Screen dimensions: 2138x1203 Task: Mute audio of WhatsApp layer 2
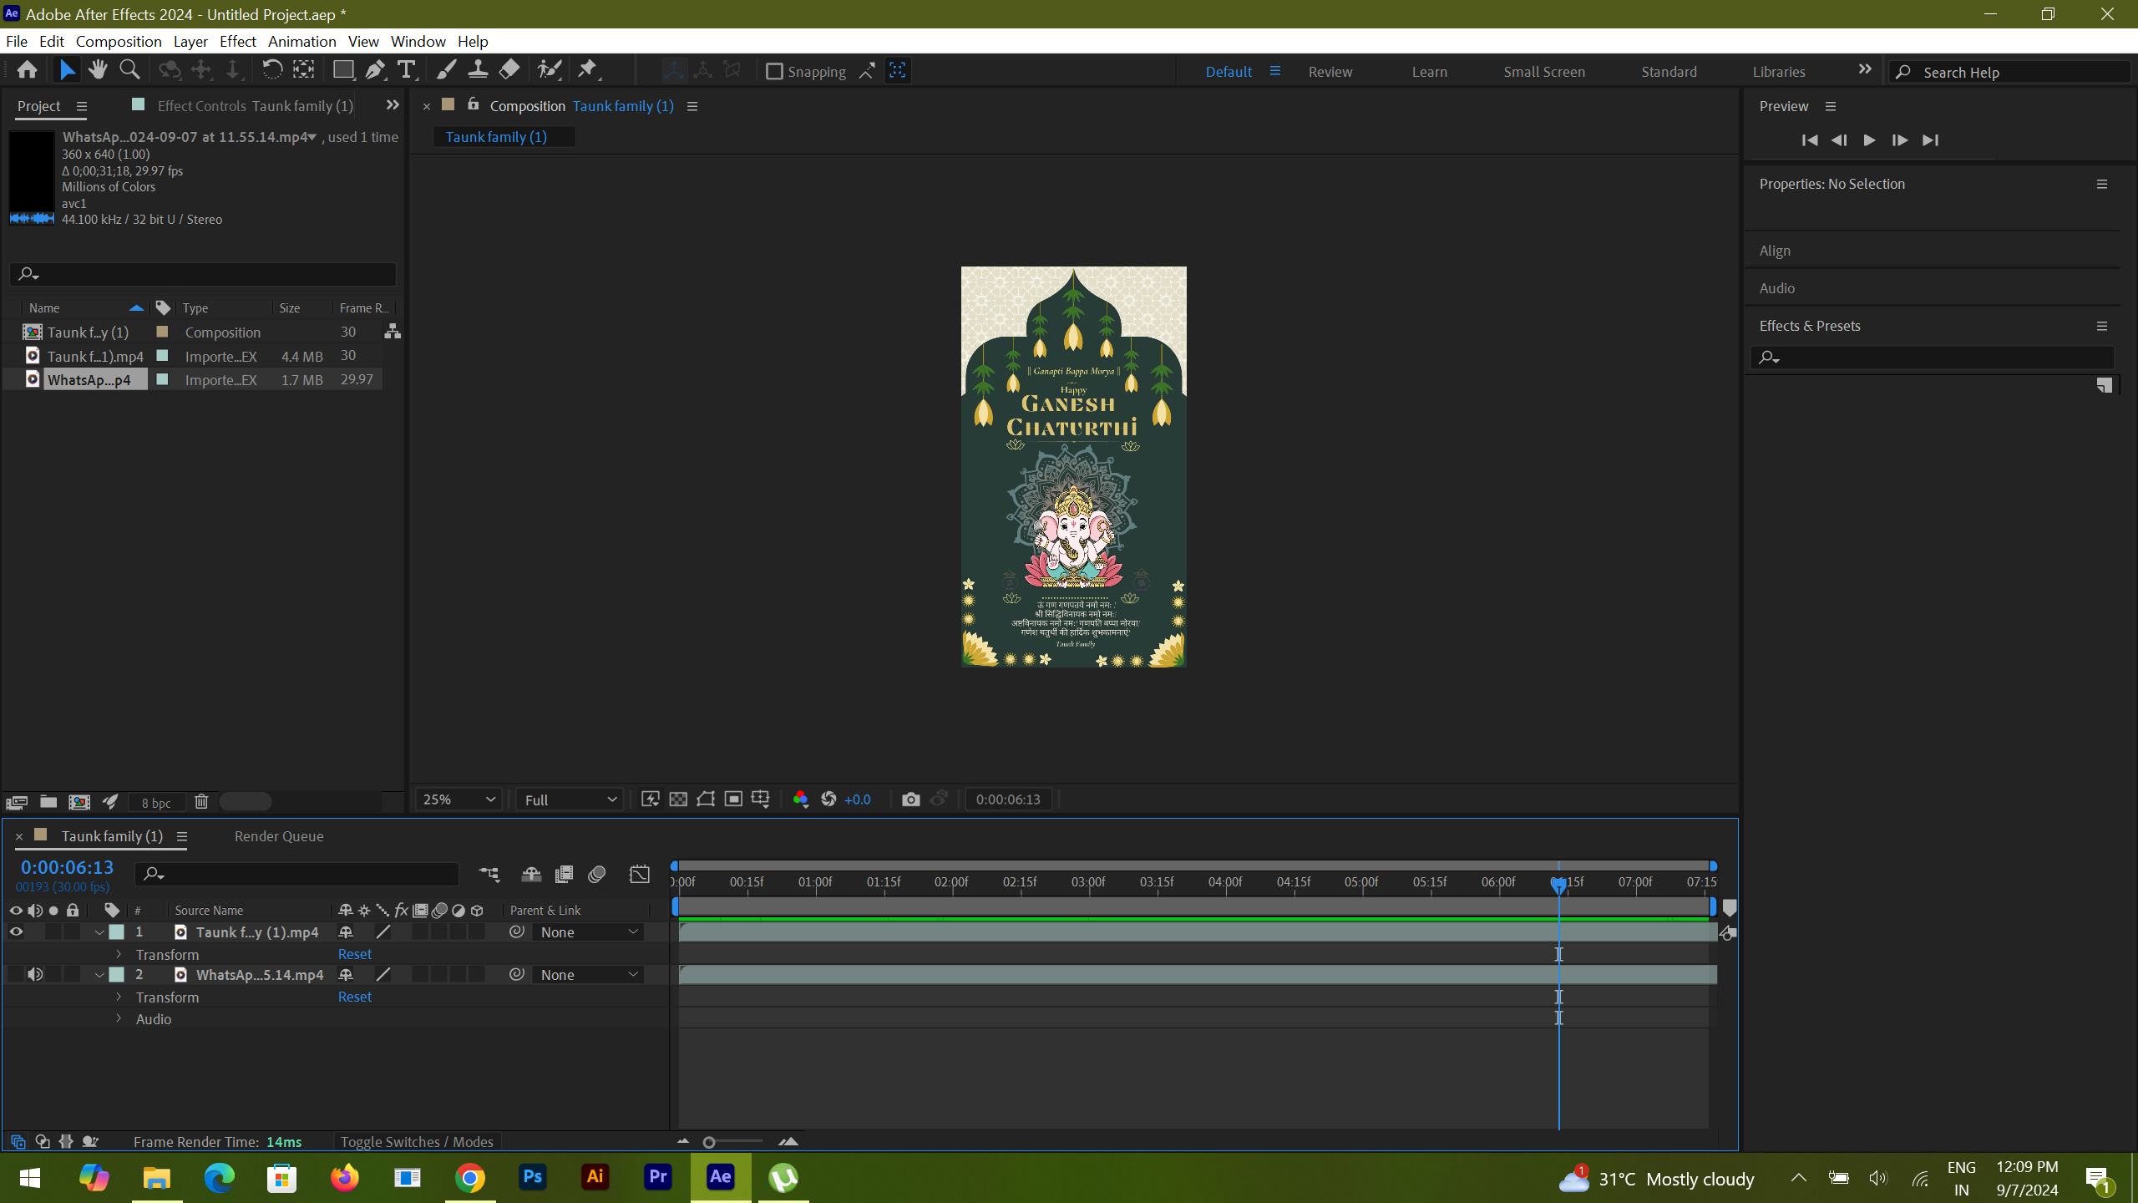(35, 975)
